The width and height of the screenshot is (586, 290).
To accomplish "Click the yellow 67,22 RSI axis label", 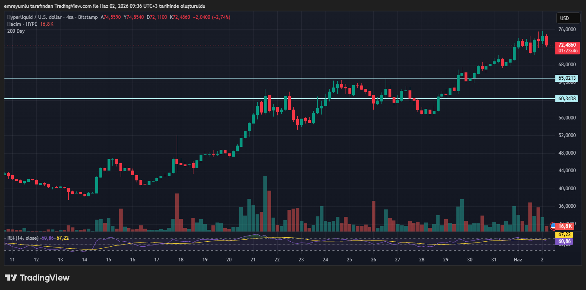I will click(564, 235).
